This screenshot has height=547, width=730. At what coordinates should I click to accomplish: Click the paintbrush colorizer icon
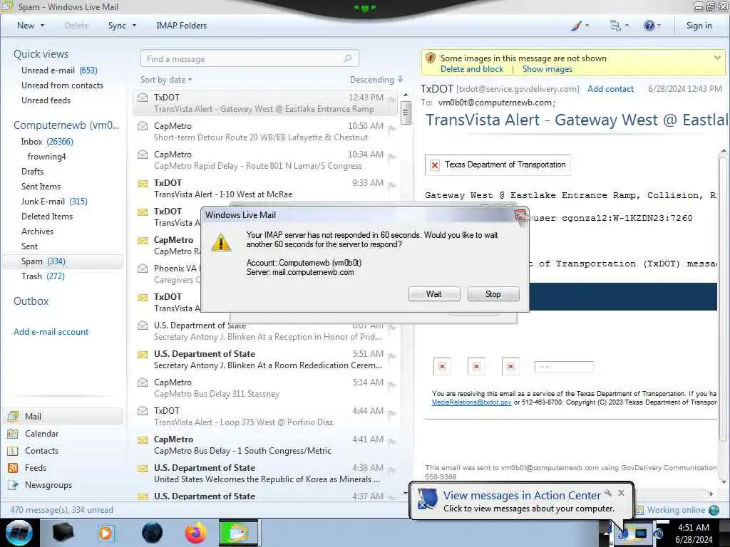point(576,26)
